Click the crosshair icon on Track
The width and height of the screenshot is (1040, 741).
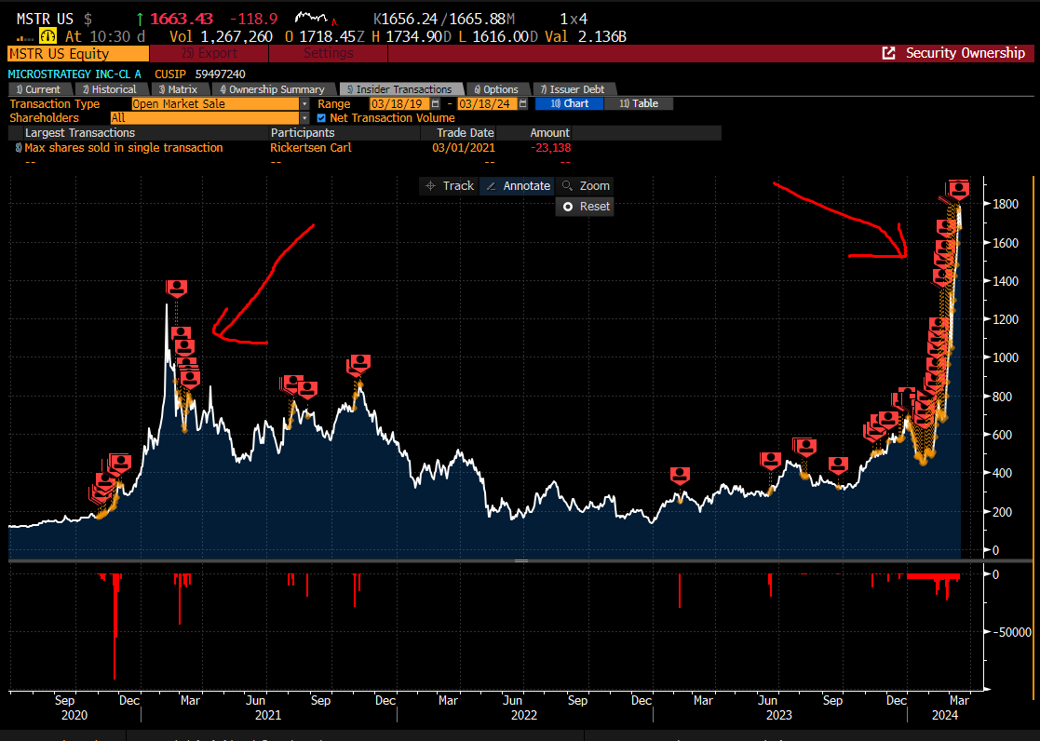pyautogui.click(x=430, y=186)
